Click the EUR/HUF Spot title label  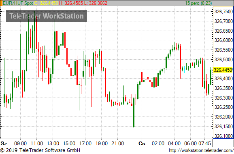(18, 3)
